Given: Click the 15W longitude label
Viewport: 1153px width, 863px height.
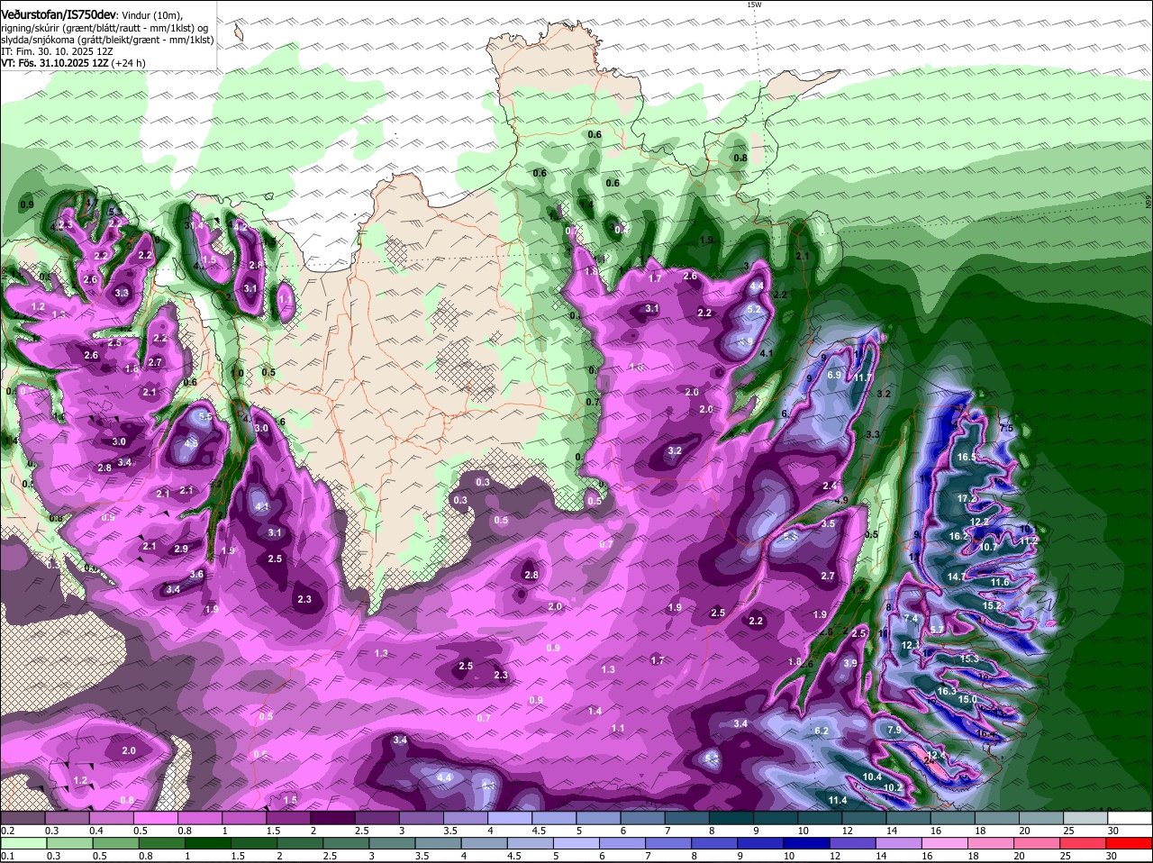Looking at the screenshot, I should [754, 5].
